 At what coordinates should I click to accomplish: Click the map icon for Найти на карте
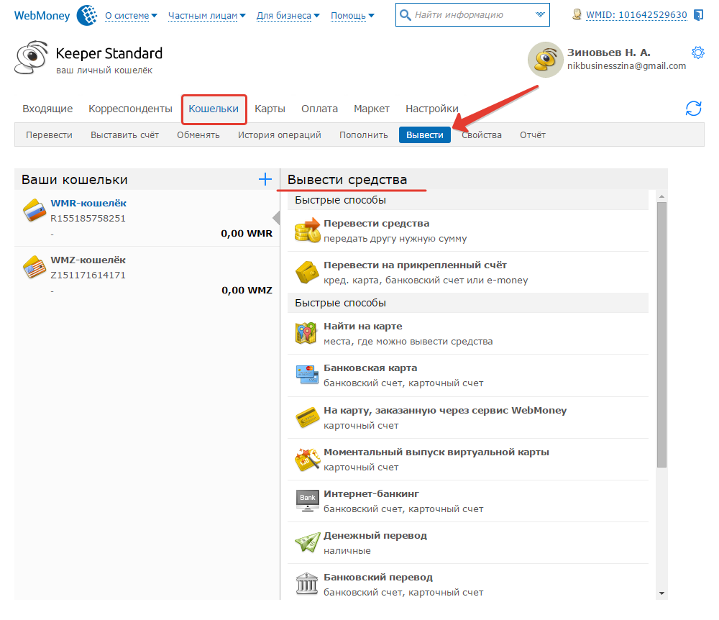pos(306,333)
